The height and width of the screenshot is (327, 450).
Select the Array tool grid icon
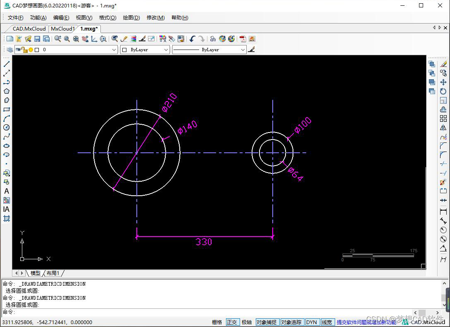click(x=443, y=118)
